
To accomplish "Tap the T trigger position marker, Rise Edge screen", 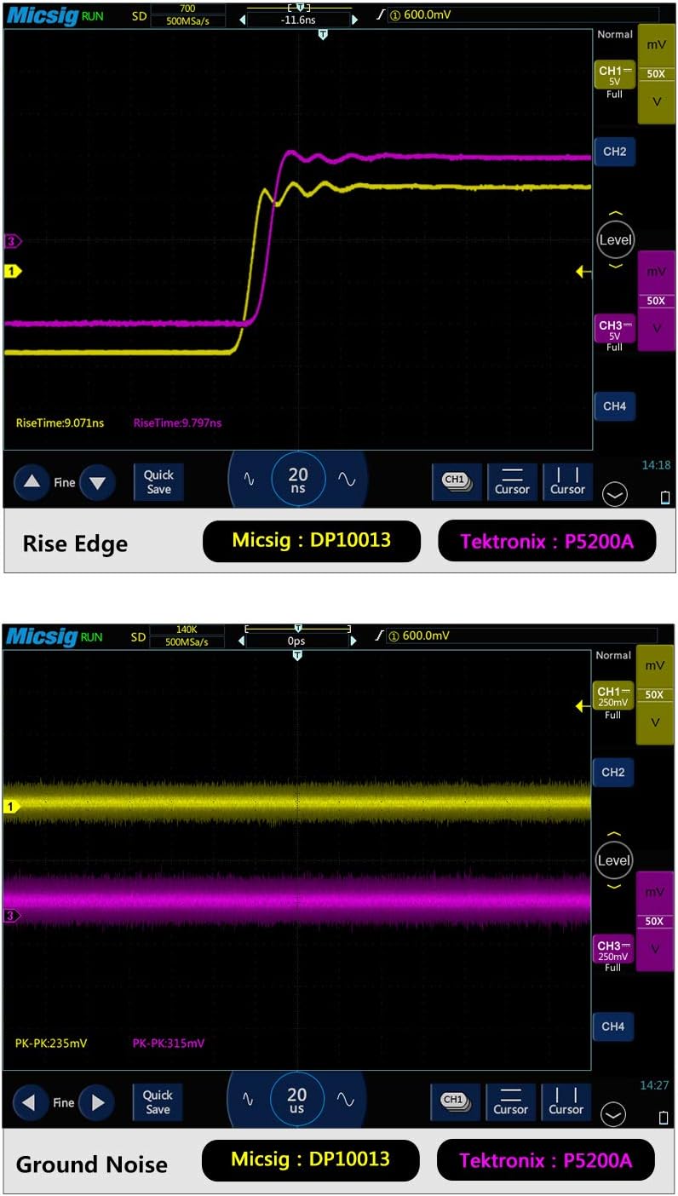I will pos(323,35).
